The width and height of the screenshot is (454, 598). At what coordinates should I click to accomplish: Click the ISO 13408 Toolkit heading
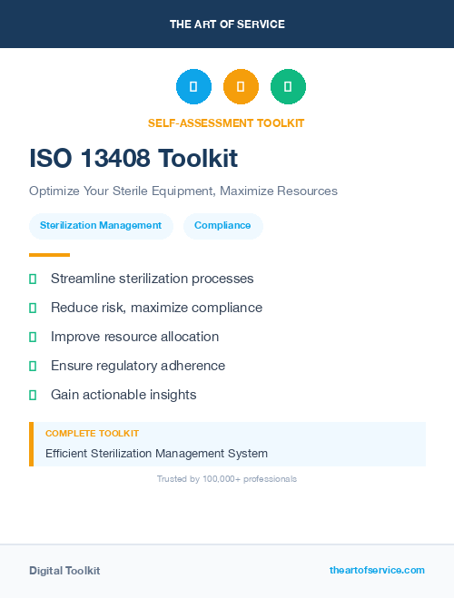(x=133, y=158)
